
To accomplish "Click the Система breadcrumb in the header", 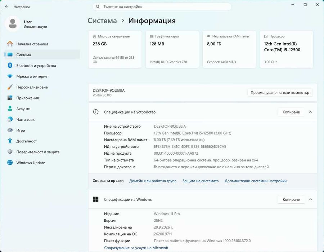I will click(102, 21).
